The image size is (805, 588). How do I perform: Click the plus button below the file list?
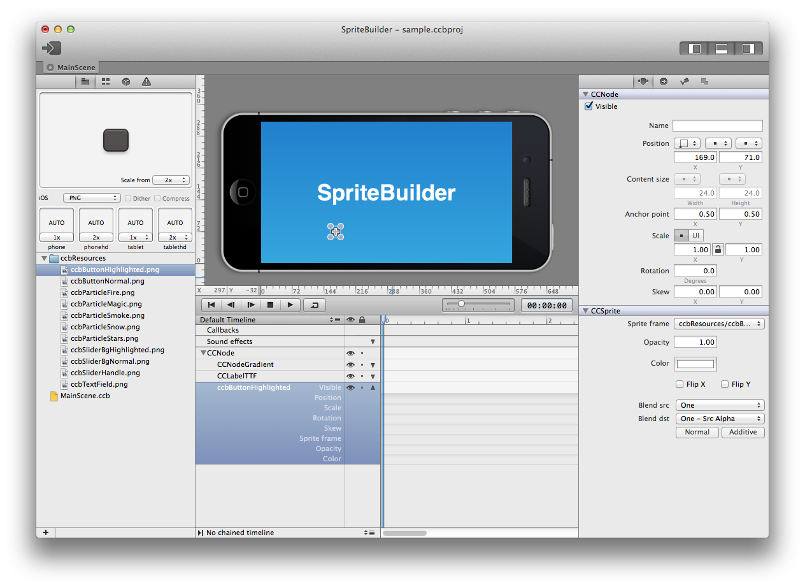tap(46, 533)
